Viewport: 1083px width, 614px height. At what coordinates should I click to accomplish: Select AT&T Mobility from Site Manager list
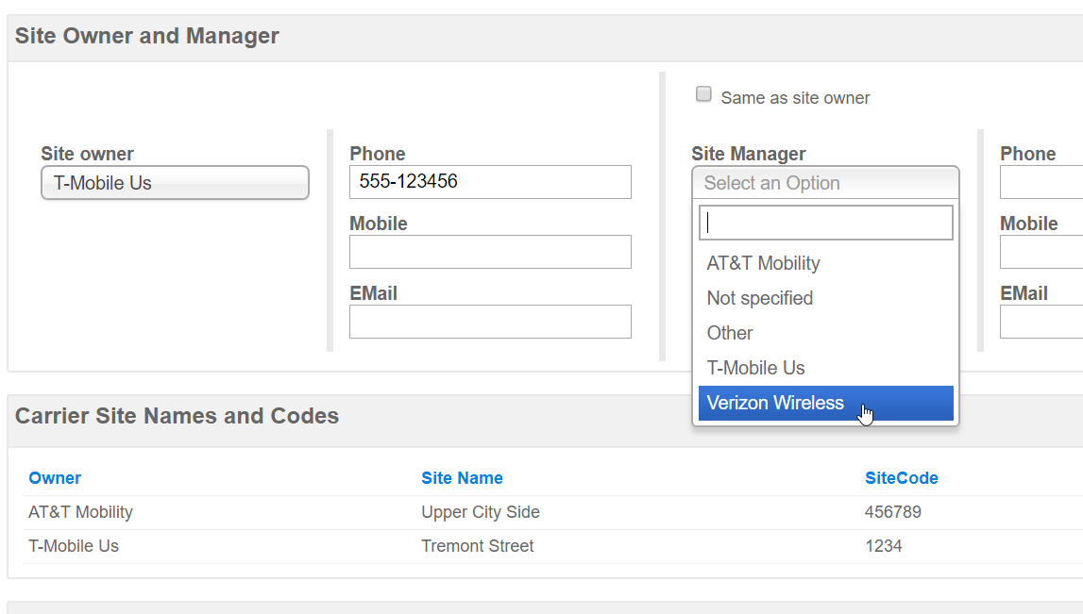click(x=825, y=263)
